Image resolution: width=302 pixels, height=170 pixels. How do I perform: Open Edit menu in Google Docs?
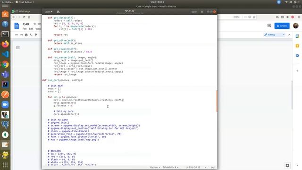31,29
